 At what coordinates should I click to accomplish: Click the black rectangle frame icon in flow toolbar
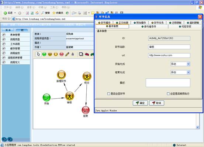pos(81,54)
